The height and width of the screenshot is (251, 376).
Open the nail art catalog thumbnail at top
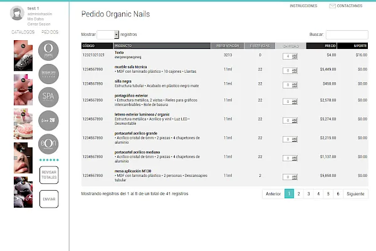click(x=23, y=55)
